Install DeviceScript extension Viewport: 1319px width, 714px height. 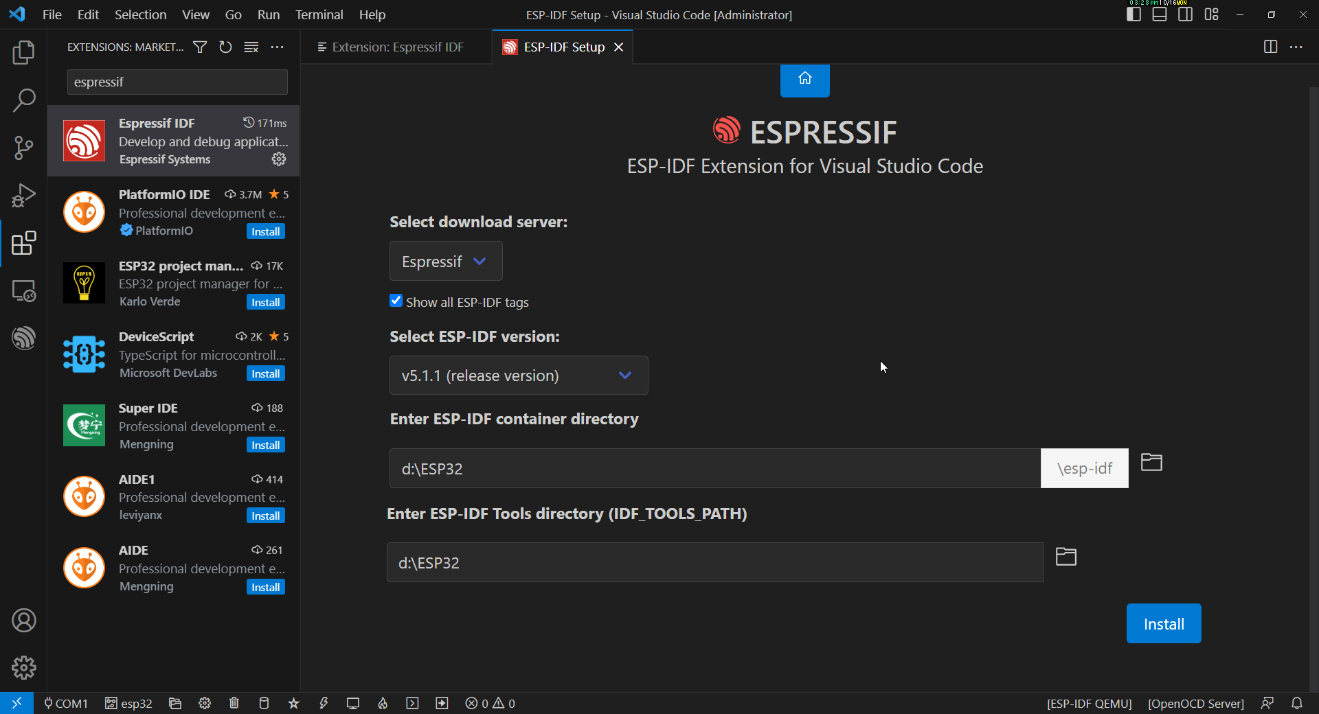pyautogui.click(x=265, y=373)
